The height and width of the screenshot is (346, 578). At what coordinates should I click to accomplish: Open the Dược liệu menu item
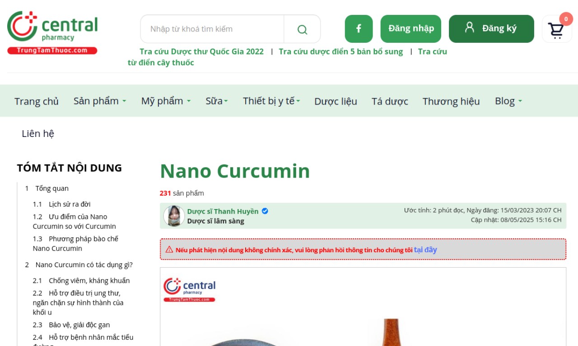point(336,101)
